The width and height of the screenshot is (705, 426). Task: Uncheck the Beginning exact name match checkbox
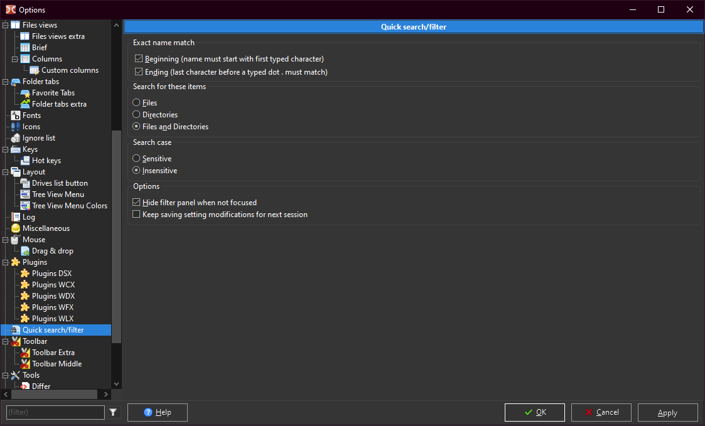pos(139,59)
